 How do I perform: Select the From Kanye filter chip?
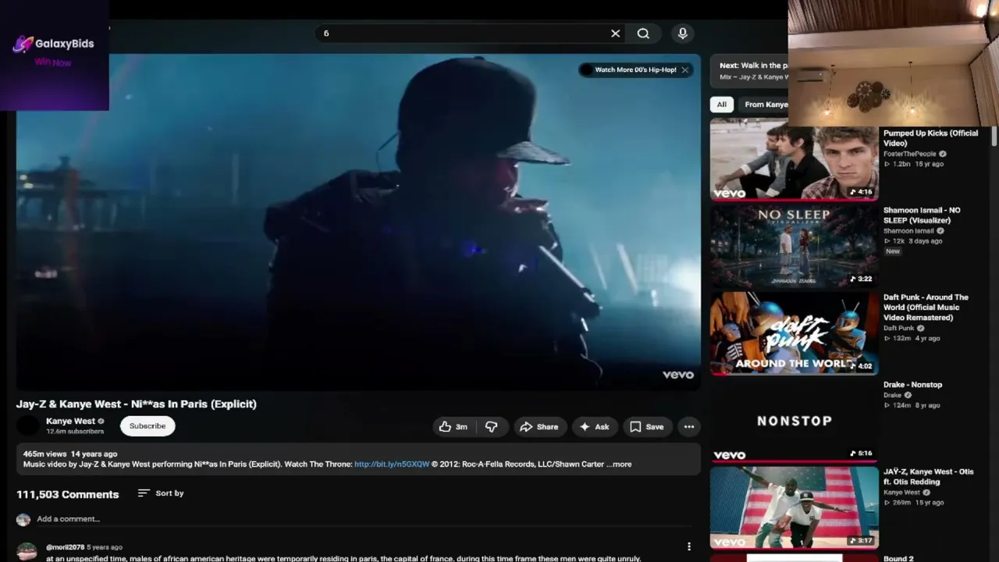[766, 105]
